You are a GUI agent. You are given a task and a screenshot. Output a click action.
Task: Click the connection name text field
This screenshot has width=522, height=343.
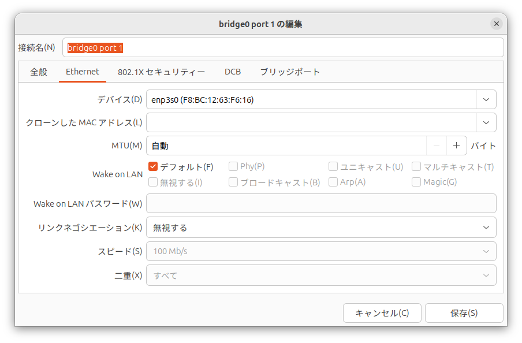(x=283, y=48)
